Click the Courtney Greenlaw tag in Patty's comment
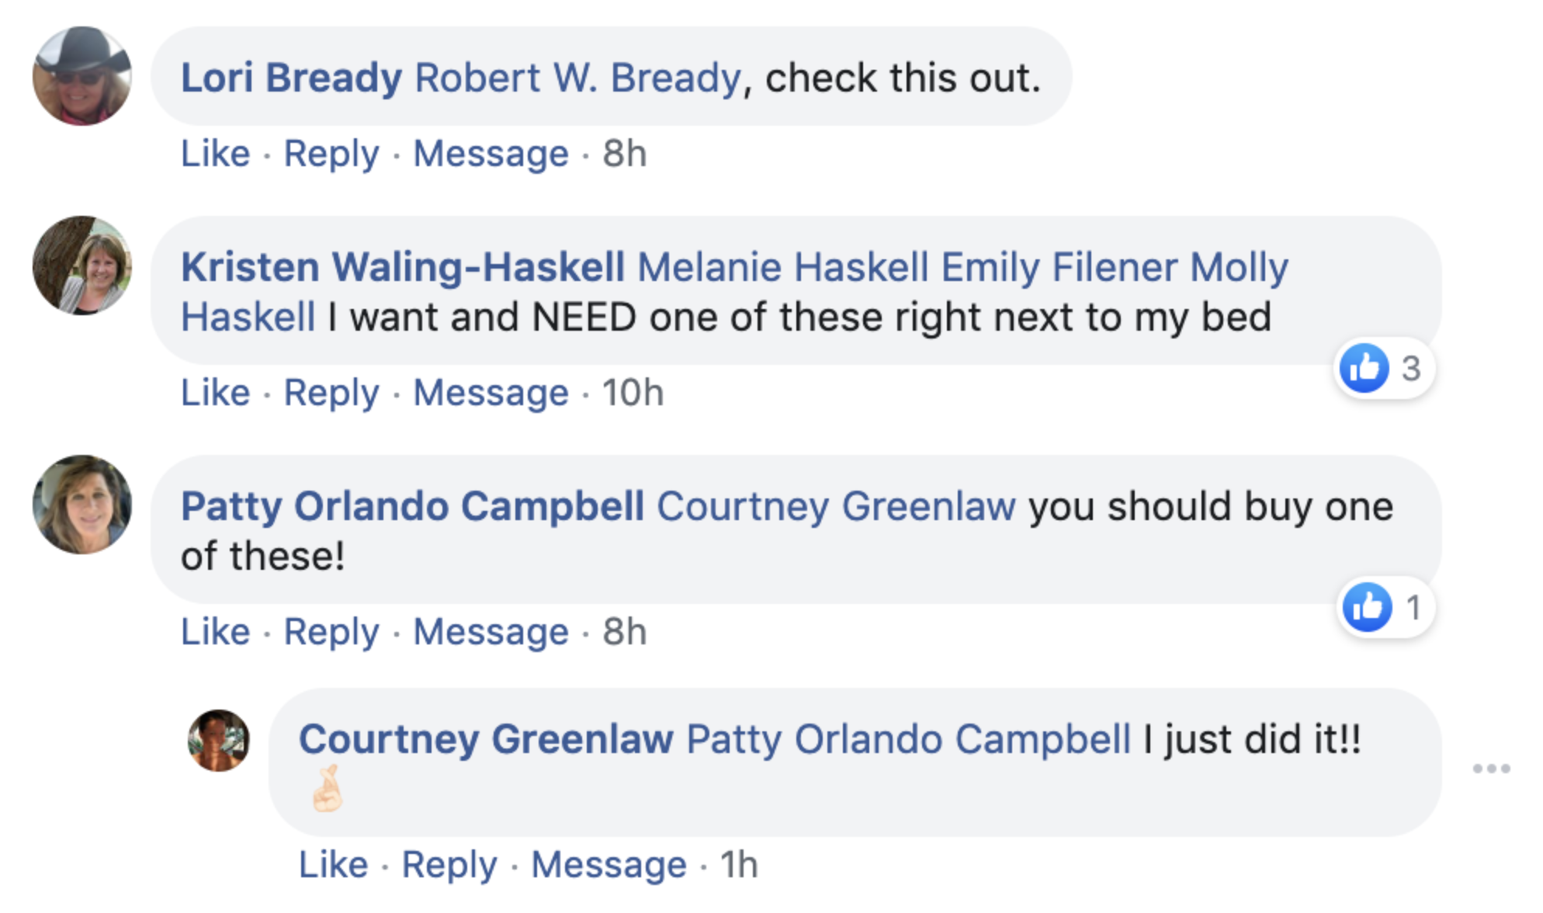This screenshot has height=913, width=1543. (836, 506)
